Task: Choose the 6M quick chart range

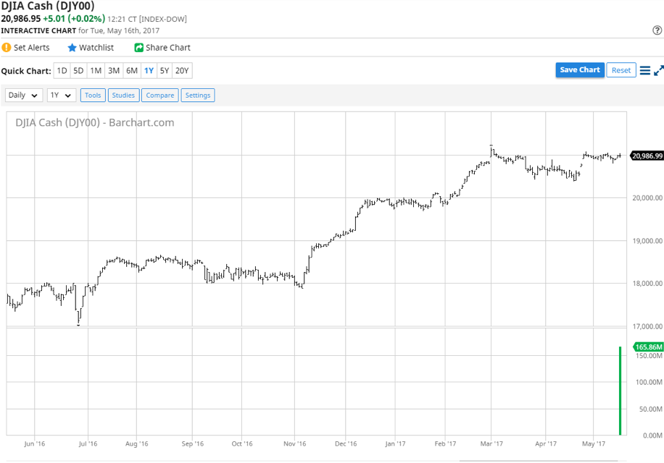Action: pos(132,71)
